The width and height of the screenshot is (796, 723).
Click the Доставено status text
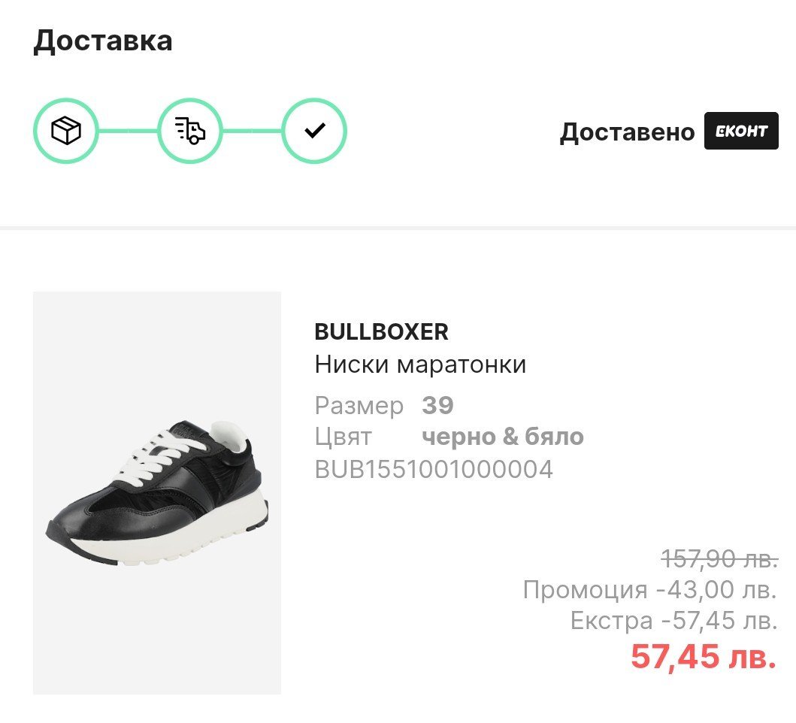coord(627,132)
